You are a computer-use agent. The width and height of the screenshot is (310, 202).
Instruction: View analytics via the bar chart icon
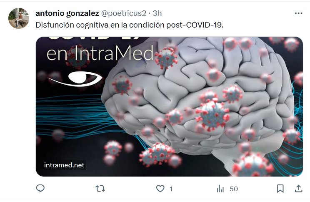(x=220, y=189)
